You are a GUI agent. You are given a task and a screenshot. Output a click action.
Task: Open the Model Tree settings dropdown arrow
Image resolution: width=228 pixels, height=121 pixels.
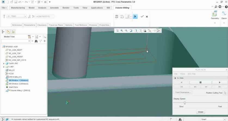[33, 37]
